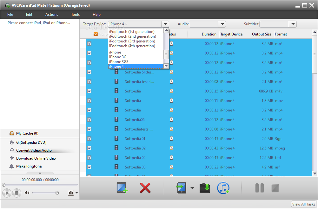The image size is (318, 209).
Task: Open the Edit menu
Action: pos(29,15)
